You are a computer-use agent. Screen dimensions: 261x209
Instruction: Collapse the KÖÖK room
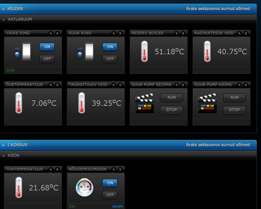[x=4, y=156]
